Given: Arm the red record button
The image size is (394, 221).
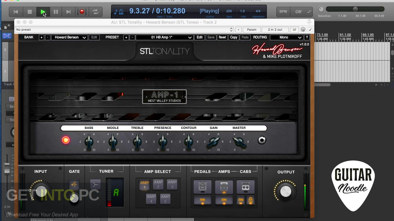Looking at the screenshot, I should 82,12.
